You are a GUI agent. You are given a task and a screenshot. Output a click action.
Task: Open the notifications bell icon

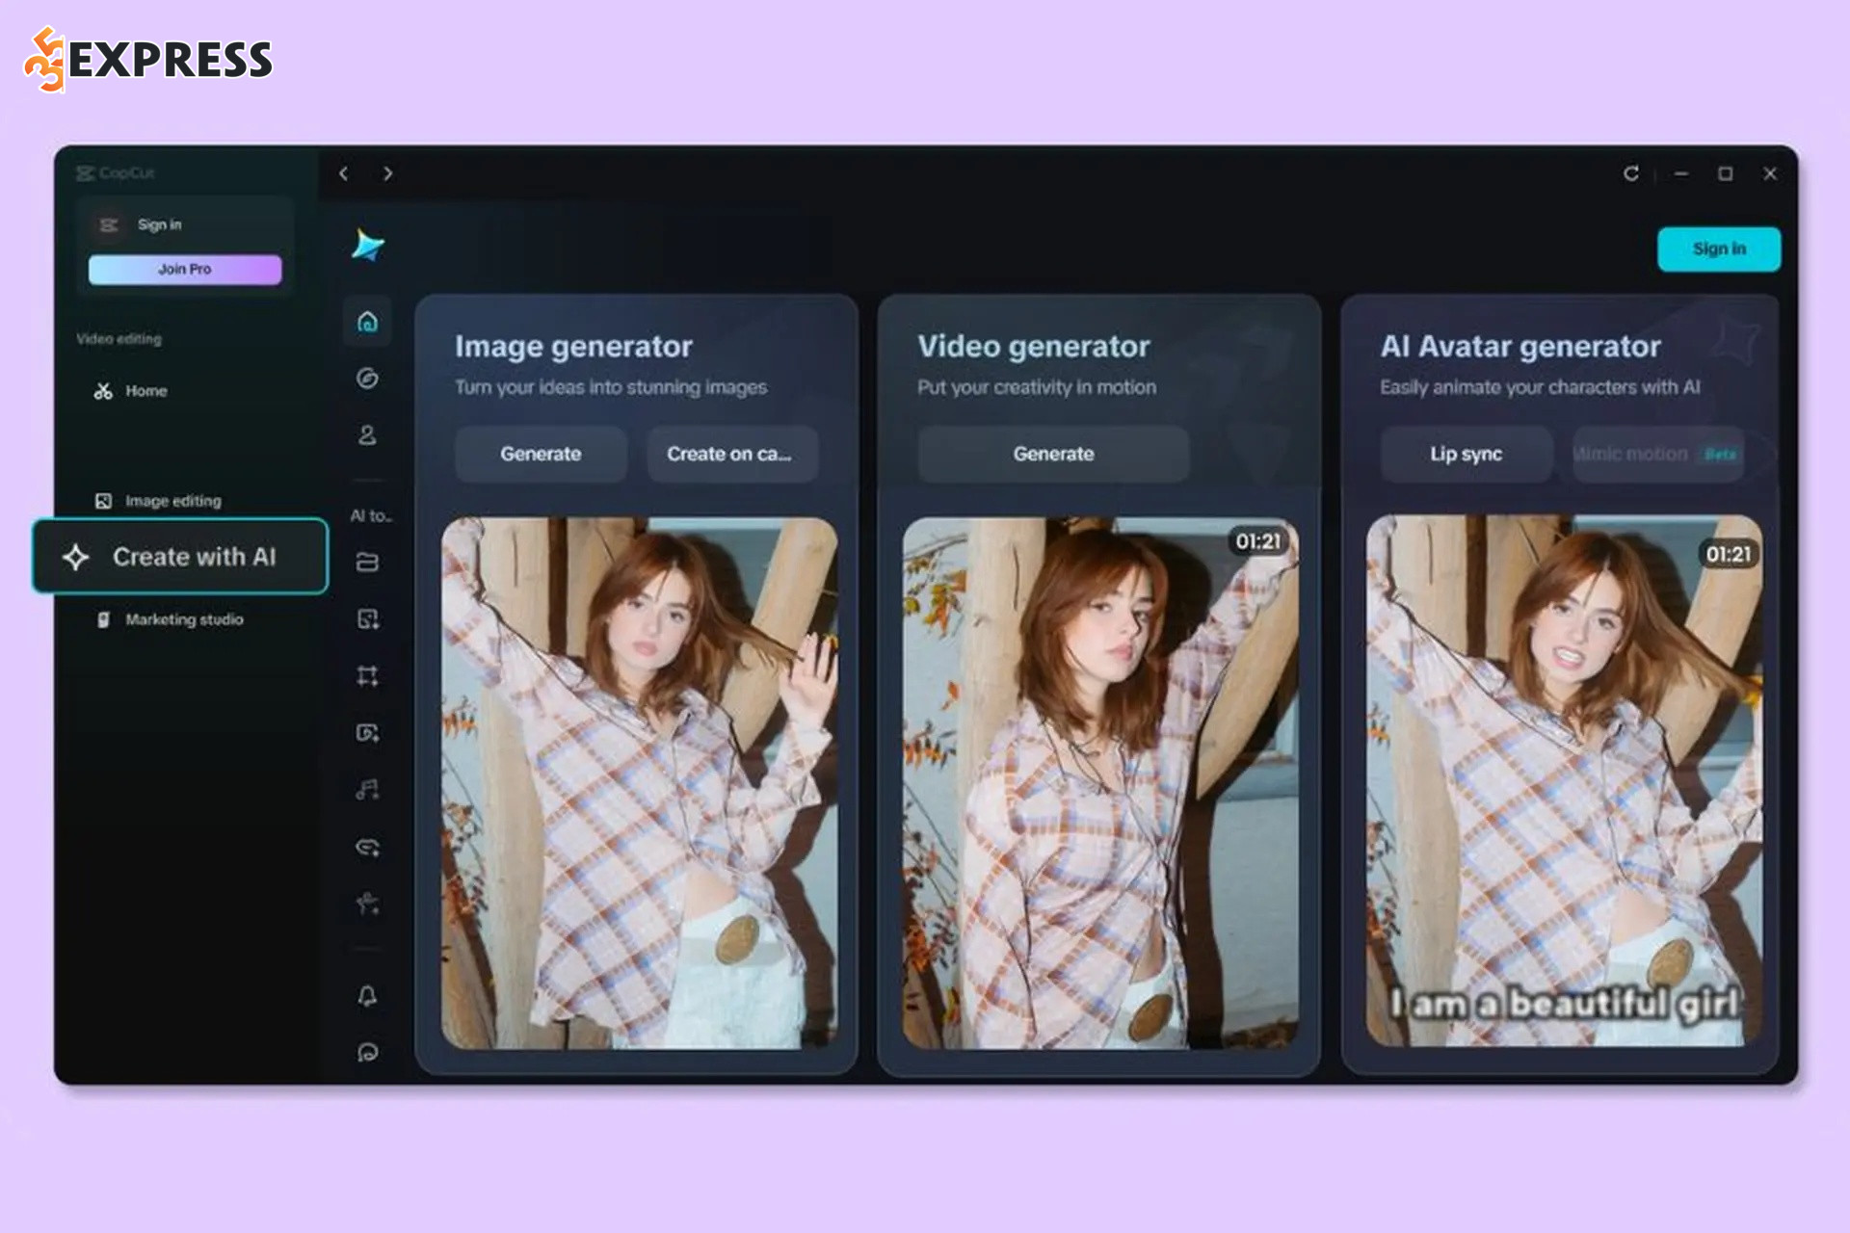pyautogui.click(x=367, y=996)
